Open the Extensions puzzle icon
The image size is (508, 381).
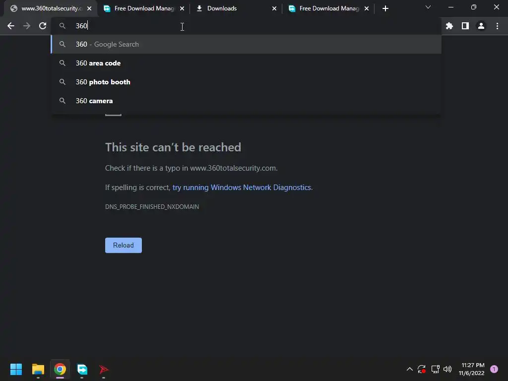coord(449,26)
